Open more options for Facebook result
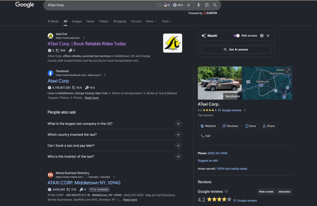317x206 pixels. 105,75
